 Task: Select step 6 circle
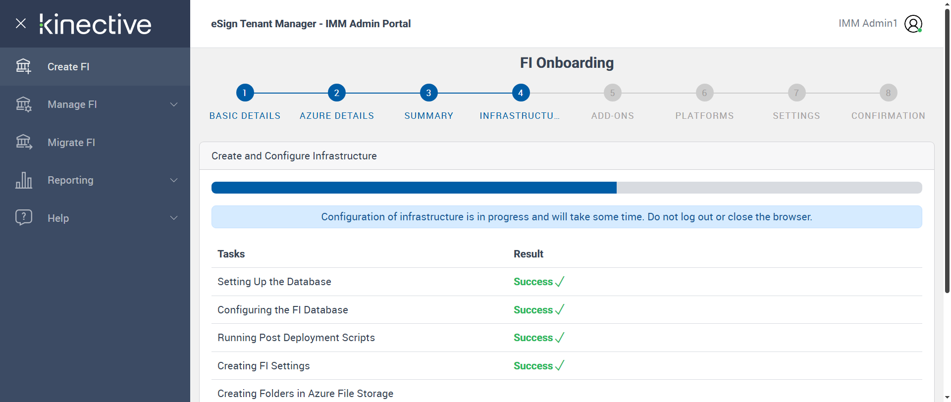coord(704,93)
